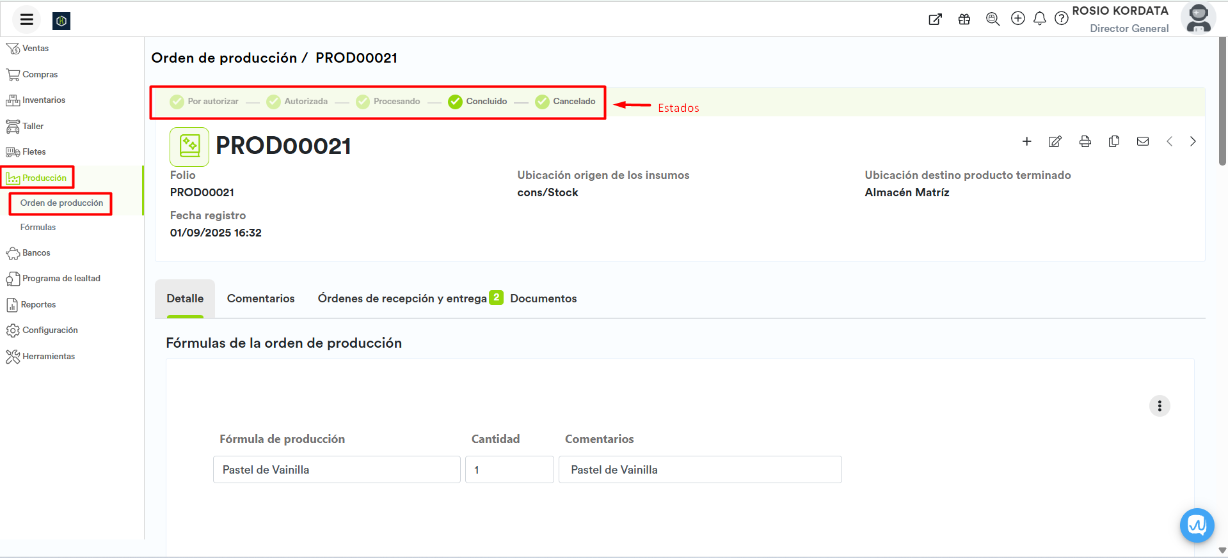Open Órdenes de recepción y entrega tab

coord(403,298)
